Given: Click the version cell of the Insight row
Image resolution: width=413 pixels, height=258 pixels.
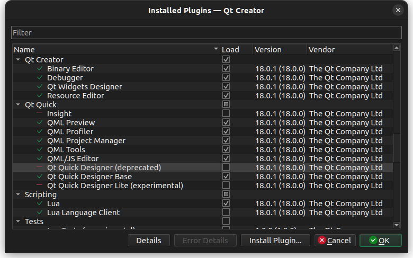Looking at the screenshot, I should [x=280, y=114].
